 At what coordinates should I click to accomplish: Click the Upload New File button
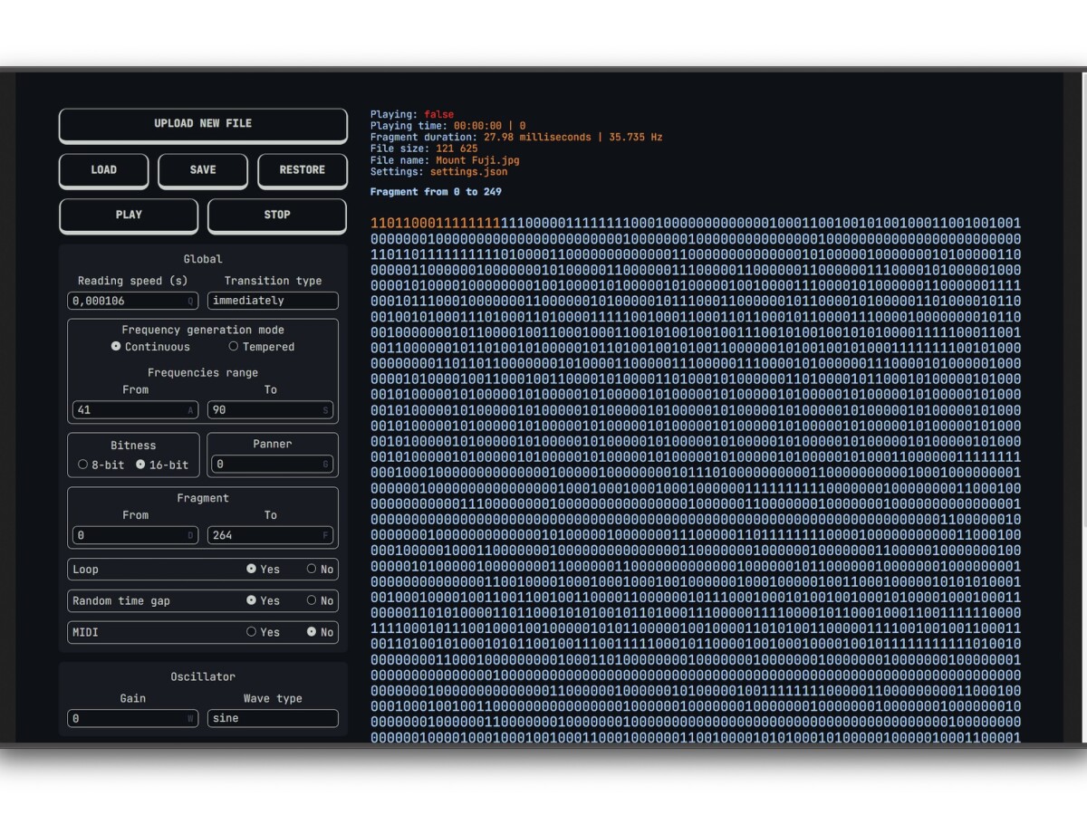pos(203,124)
